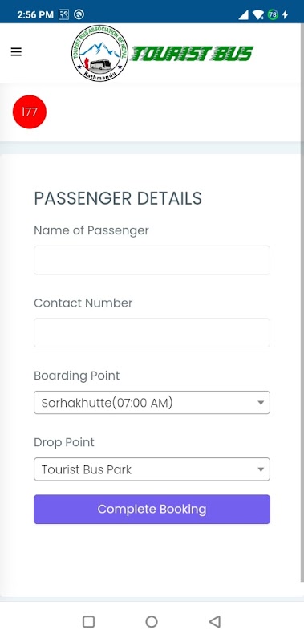This screenshot has height=642, width=304.
Task: Open the Boarding Point Sorhakhutte dropdown
Action: [152, 403]
